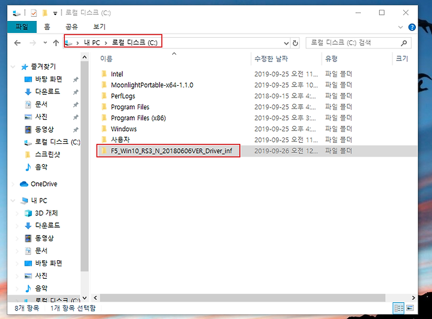Open 로컬 디스크 (C:) under 즐겨찾기
This screenshot has height=319, width=432.
pyautogui.click(x=58, y=142)
